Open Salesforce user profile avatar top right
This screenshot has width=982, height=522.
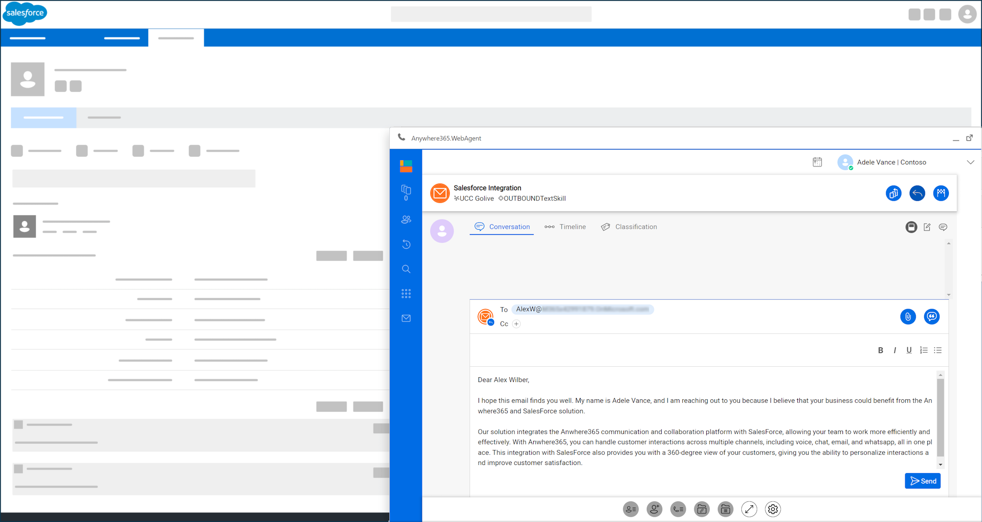[x=967, y=14]
